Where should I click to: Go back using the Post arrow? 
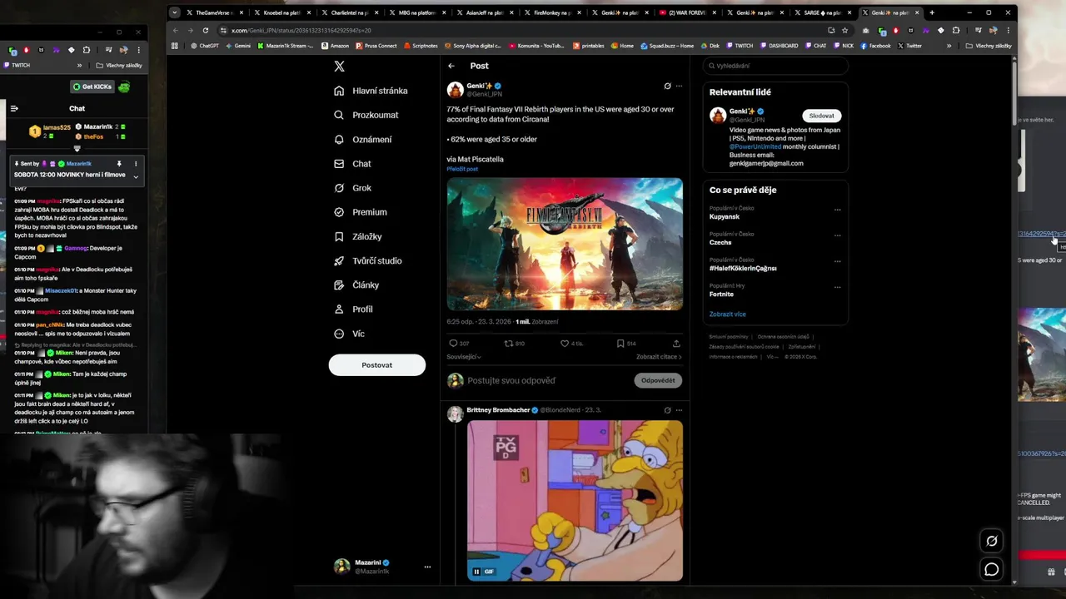tap(451, 66)
